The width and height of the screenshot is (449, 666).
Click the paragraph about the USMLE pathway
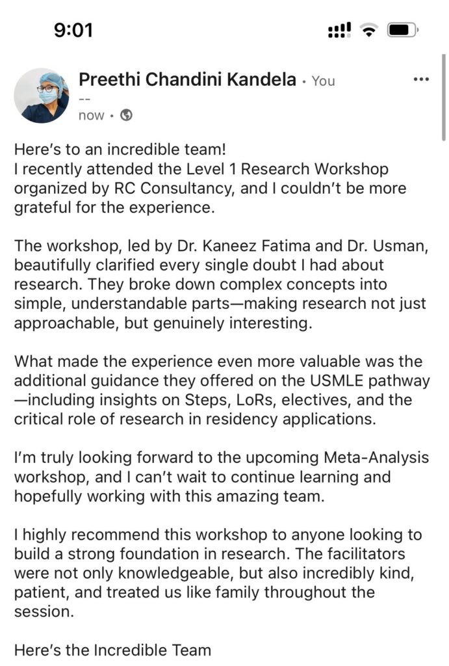(x=222, y=390)
